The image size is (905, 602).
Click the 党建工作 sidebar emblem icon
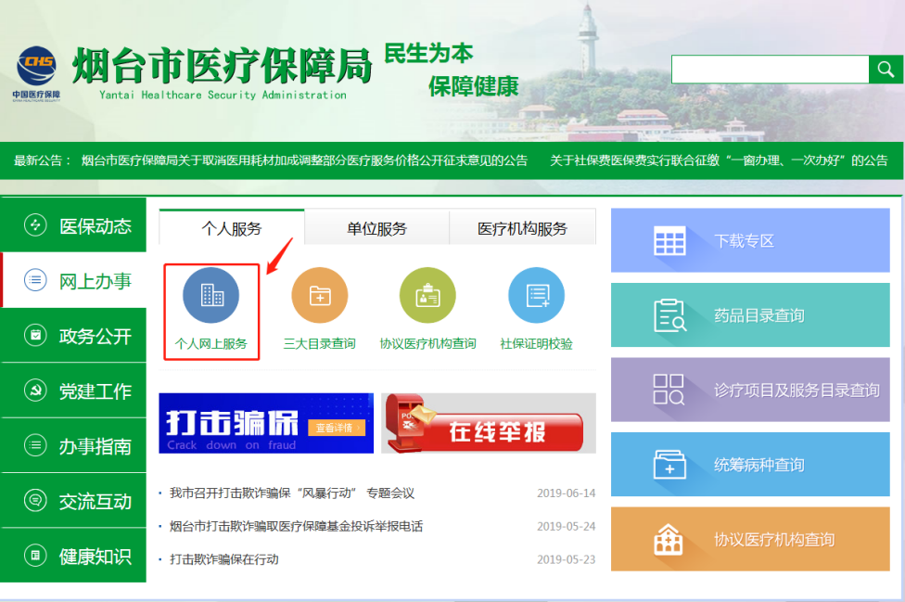click(x=35, y=391)
